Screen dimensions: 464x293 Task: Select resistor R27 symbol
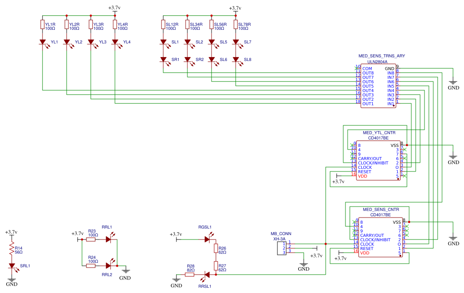(216, 266)
